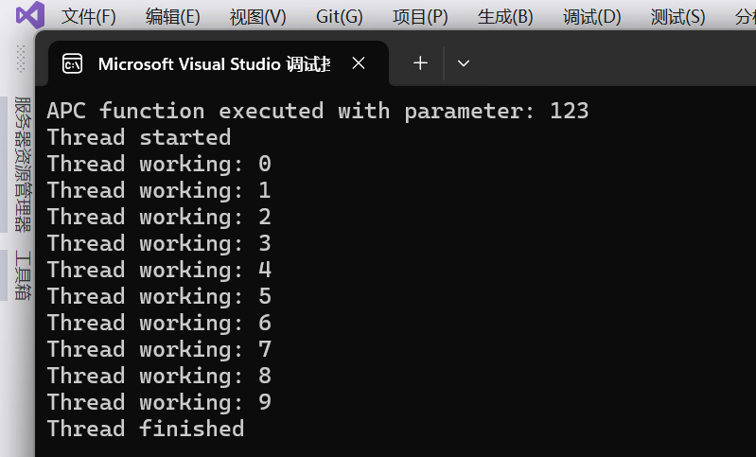Click the console icon on the terminal tab
This screenshot has height=457, width=756.
pyautogui.click(x=72, y=63)
